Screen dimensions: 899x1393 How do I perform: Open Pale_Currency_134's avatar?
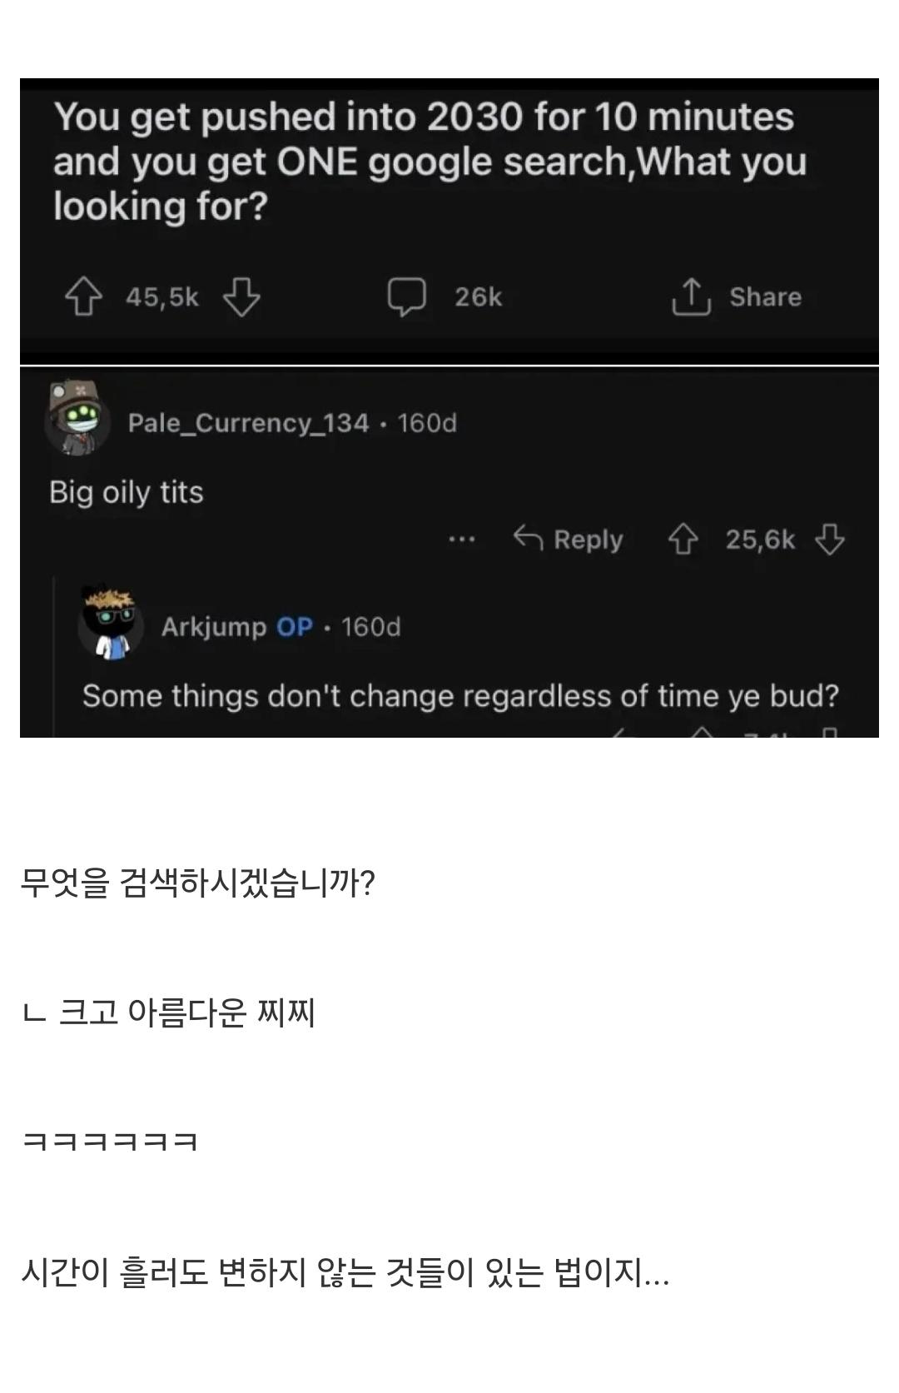coord(77,419)
